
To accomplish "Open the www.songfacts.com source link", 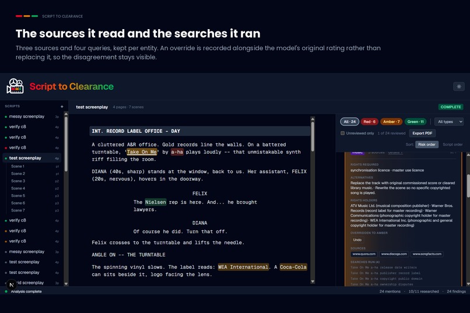I will [x=427, y=254].
